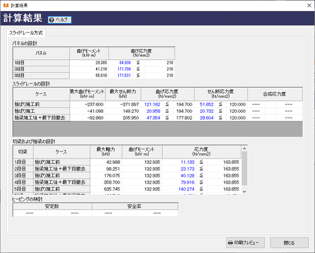The height and width of the screenshot is (253, 315).
Task: Click axial force value 98.251
Action: tap(113, 169)
